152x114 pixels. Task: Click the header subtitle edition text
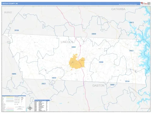128,4
